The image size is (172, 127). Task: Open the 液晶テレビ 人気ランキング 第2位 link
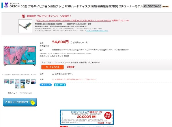click(54, 56)
